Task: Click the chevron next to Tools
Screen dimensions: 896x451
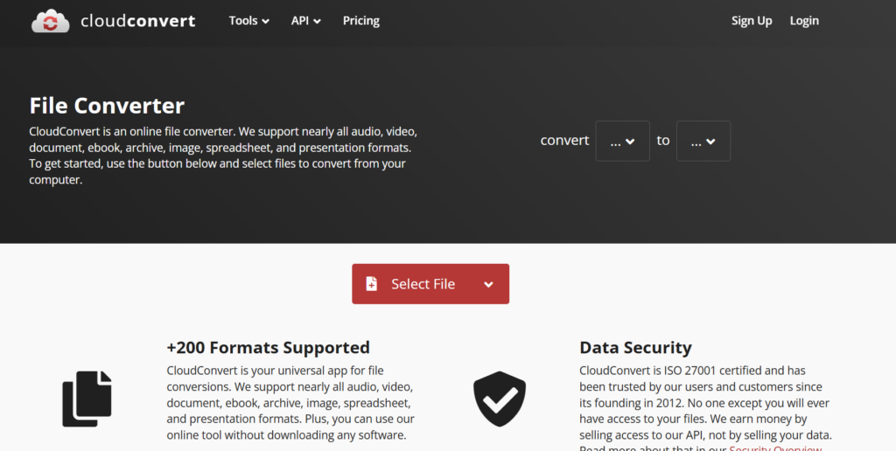Action: point(266,22)
